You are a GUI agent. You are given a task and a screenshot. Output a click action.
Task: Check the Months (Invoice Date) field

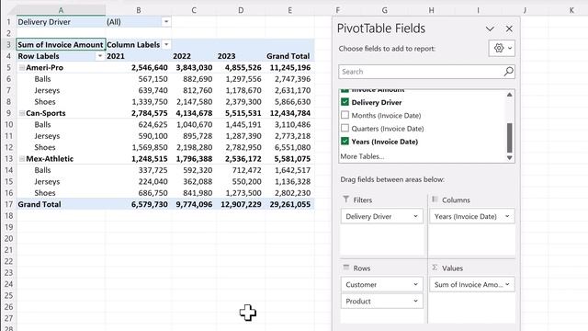[x=345, y=115]
